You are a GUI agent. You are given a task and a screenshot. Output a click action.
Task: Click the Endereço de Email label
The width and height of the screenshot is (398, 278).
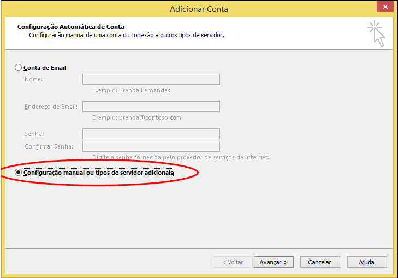tap(51, 107)
